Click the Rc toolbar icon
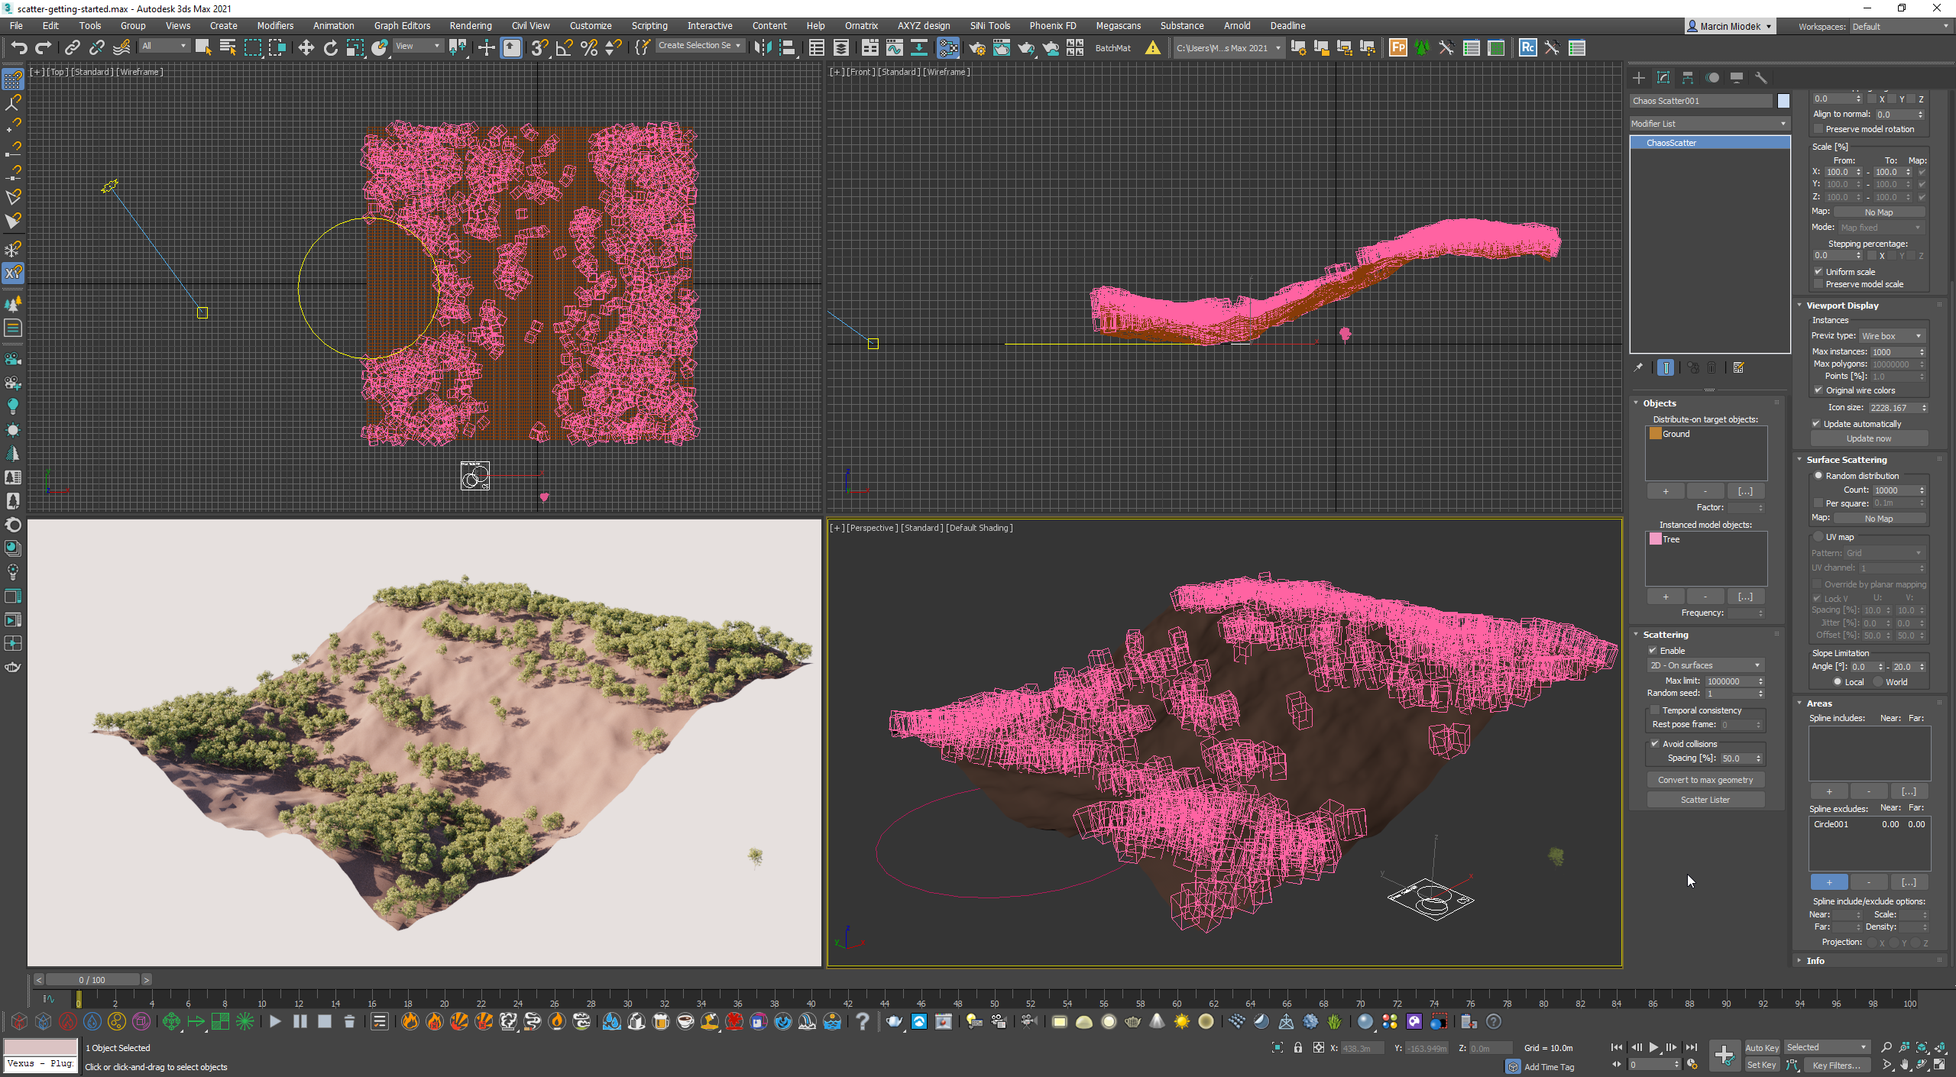The width and height of the screenshot is (1956, 1077). [x=1527, y=48]
